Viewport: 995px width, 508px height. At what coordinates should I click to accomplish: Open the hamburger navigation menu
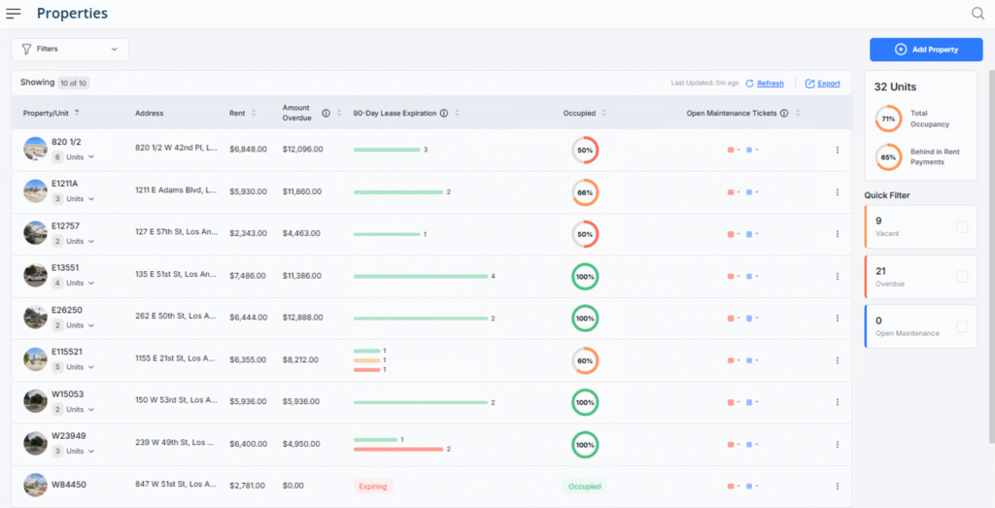pyautogui.click(x=14, y=14)
